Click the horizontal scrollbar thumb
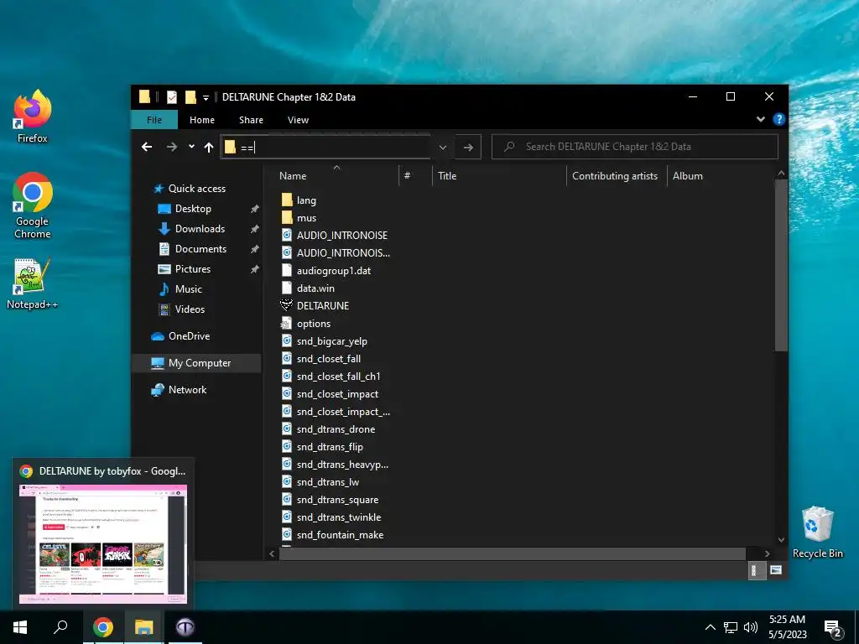 (x=513, y=553)
